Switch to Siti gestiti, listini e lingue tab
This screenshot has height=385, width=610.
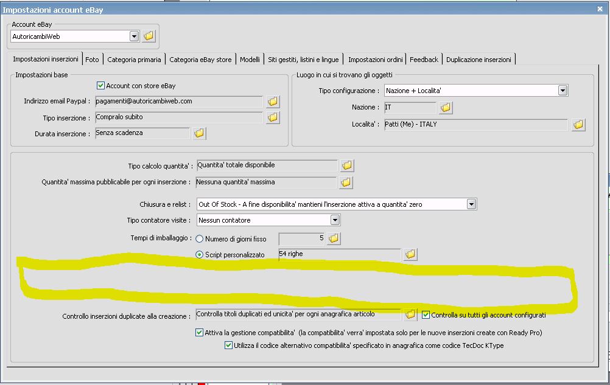(303, 60)
